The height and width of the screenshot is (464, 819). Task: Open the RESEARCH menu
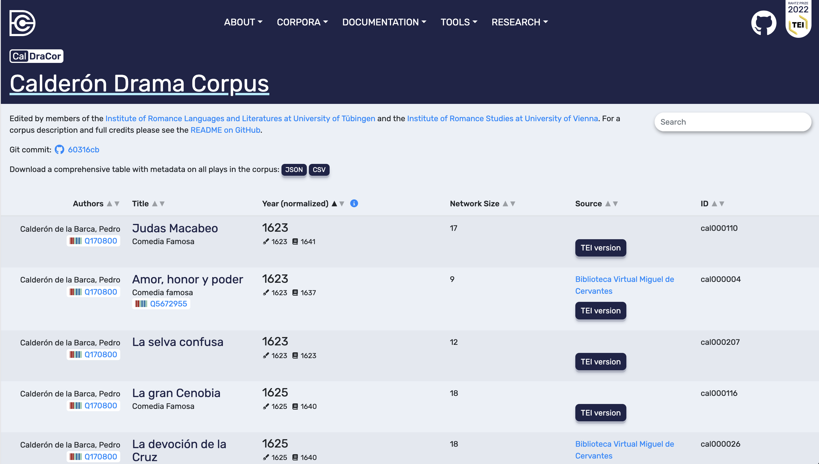(x=520, y=22)
